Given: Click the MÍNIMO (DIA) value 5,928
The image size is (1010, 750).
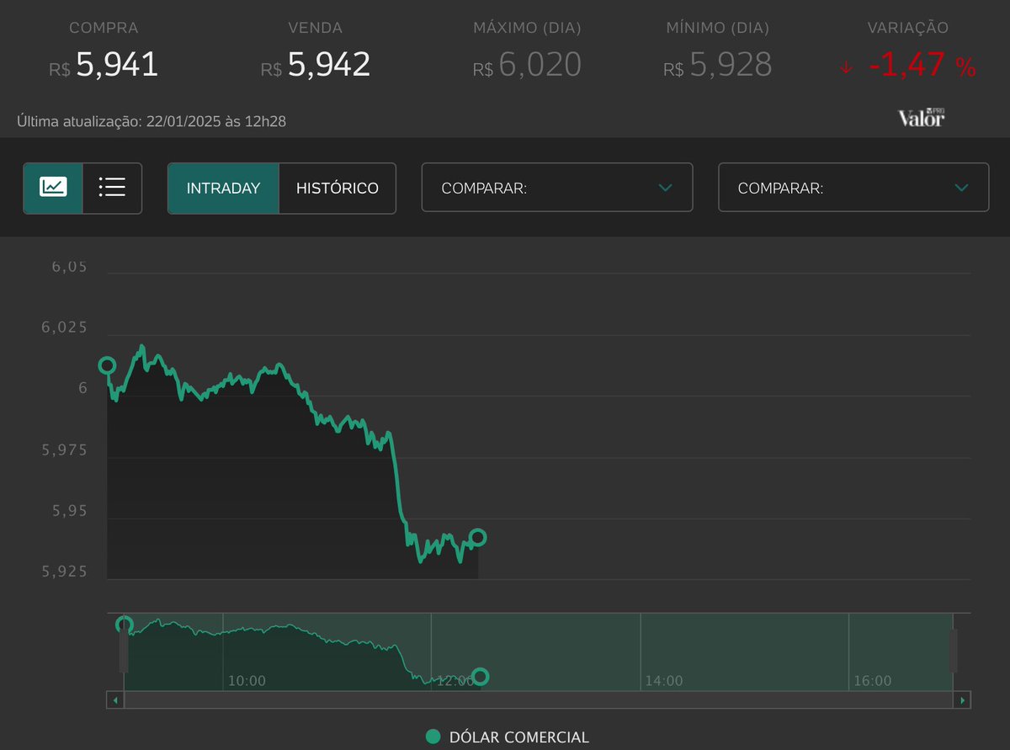Looking at the screenshot, I should coord(731,64).
